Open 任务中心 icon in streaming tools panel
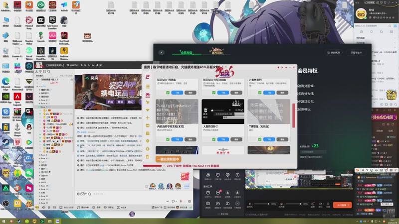The width and height of the screenshot is (399, 224). coord(208,194)
